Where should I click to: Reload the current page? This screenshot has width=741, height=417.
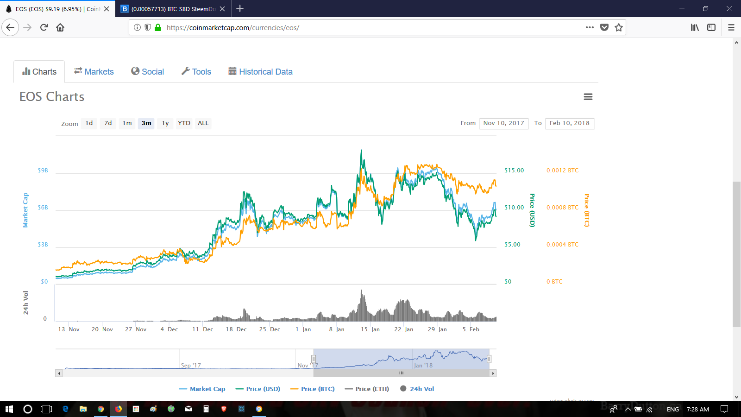coord(44,27)
